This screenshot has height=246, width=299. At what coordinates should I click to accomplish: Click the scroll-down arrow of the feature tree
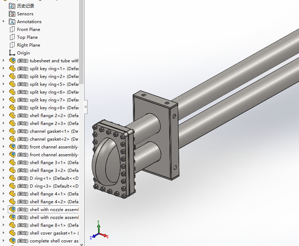(81, 244)
